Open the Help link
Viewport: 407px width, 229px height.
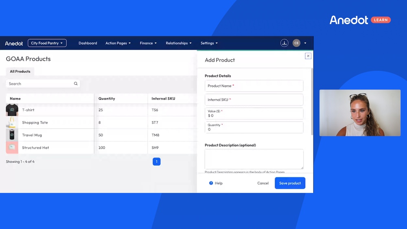[x=216, y=183]
